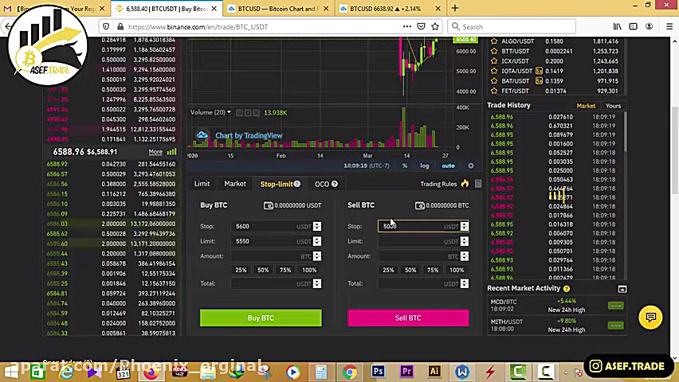Click the pink Sell BTC button
The width and height of the screenshot is (679, 382).
[408, 318]
